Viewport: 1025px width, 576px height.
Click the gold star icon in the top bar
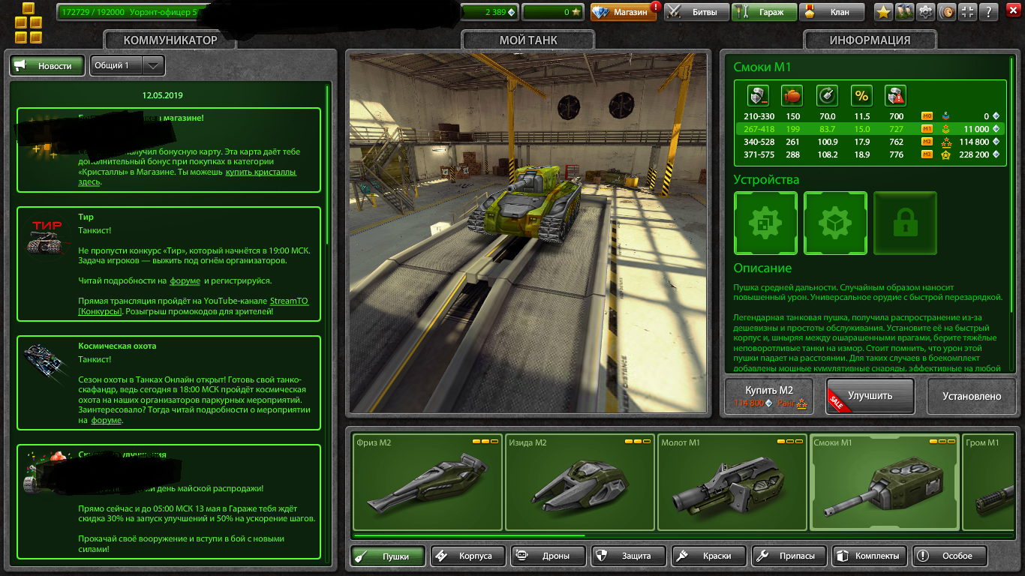(x=884, y=12)
